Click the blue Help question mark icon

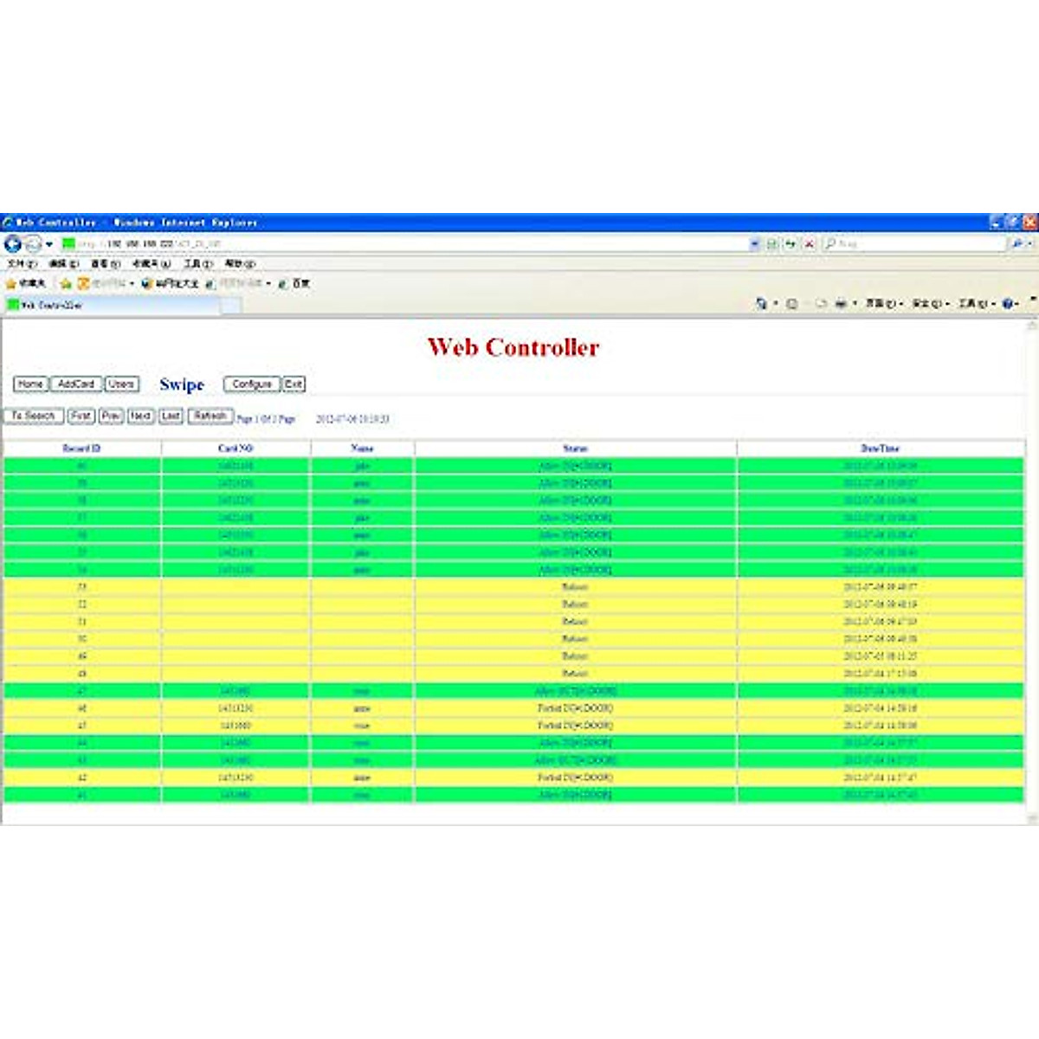(1008, 304)
